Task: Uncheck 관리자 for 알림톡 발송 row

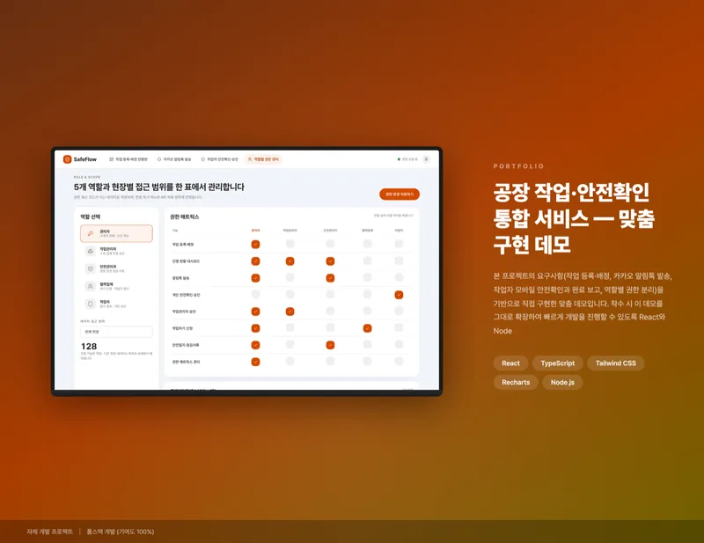Action: coord(255,278)
